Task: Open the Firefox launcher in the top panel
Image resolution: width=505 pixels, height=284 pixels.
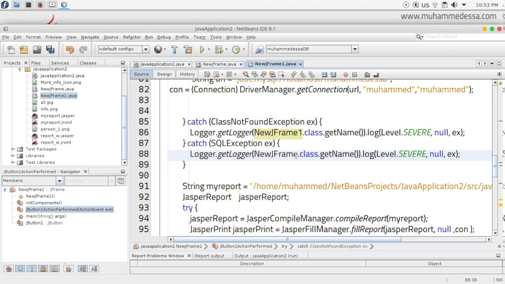Action: click(40, 5)
